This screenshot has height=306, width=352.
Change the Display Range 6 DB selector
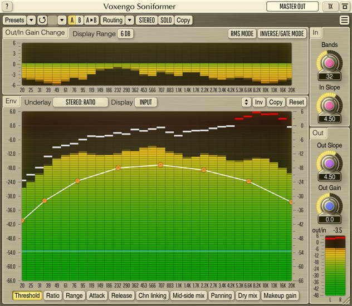pyautogui.click(x=125, y=34)
